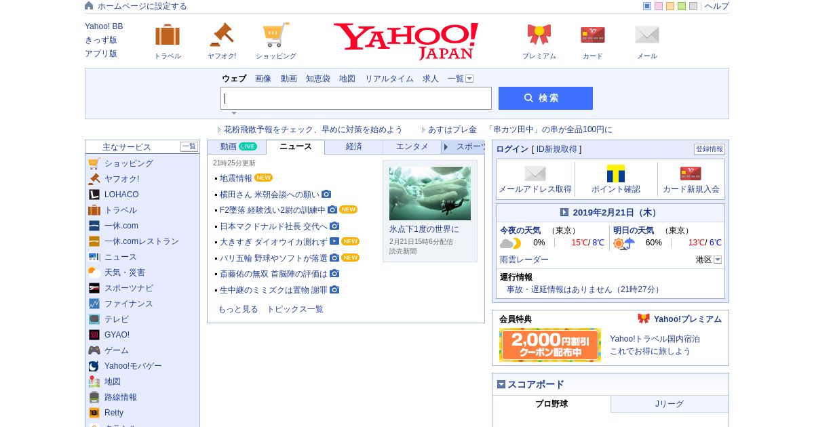
Task: Select the blue color theme swatch
Action: (647, 6)
